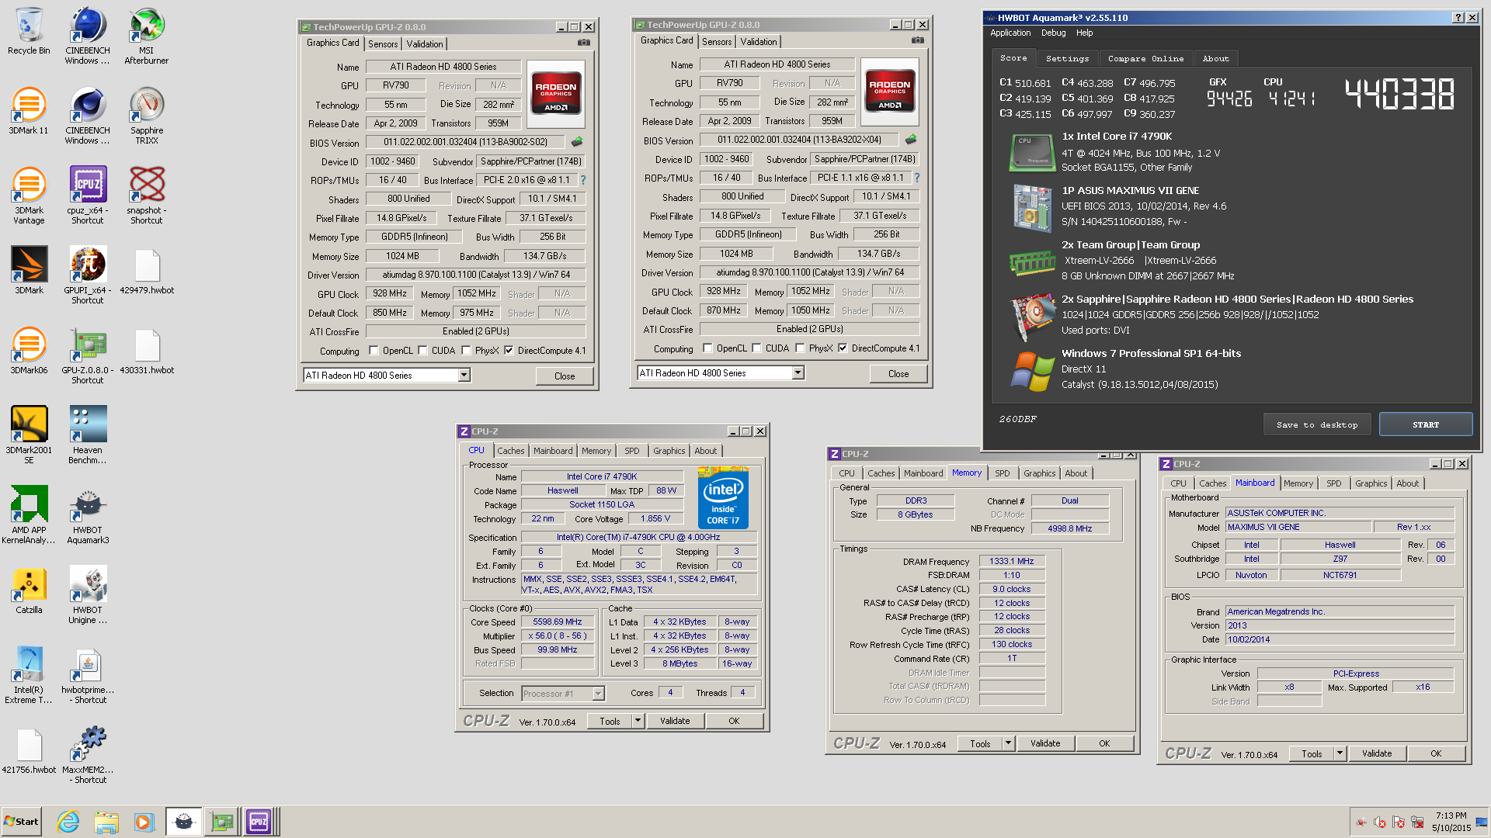
Task: Click Close button in left GPU-Z
Action: click(x=565, y=376)
